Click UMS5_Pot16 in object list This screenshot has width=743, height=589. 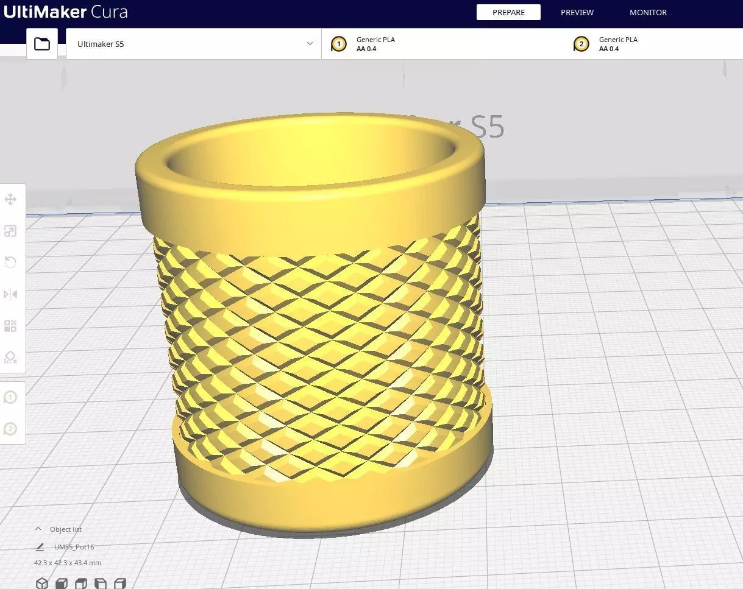point(74,547)
